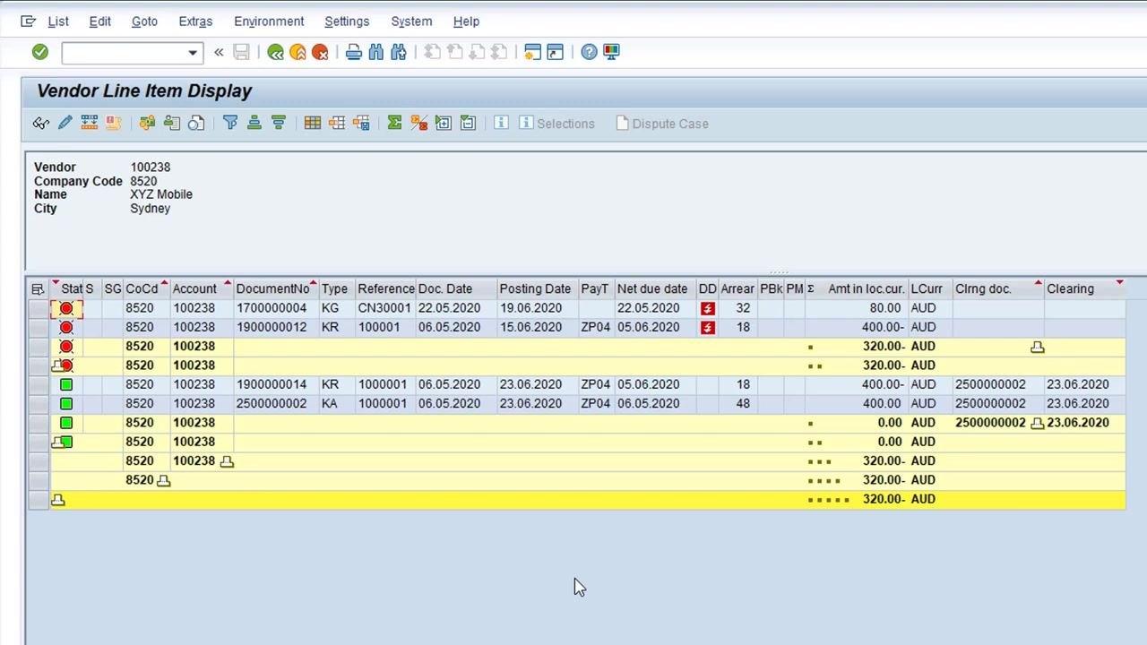Click the Help question mark icon
1147x645 pixels.
[589, 53]
